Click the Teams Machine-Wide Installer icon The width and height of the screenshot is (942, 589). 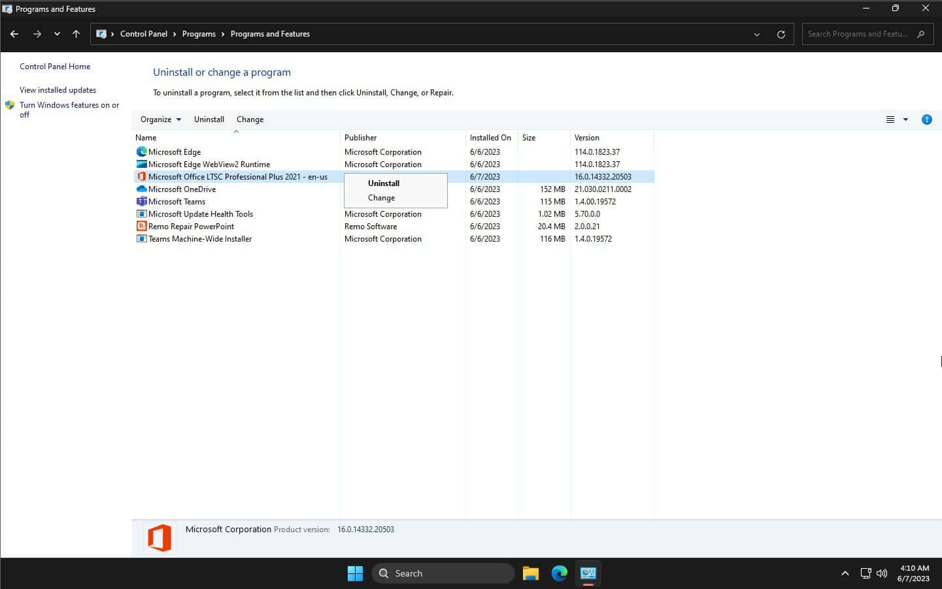pos(141,238)
